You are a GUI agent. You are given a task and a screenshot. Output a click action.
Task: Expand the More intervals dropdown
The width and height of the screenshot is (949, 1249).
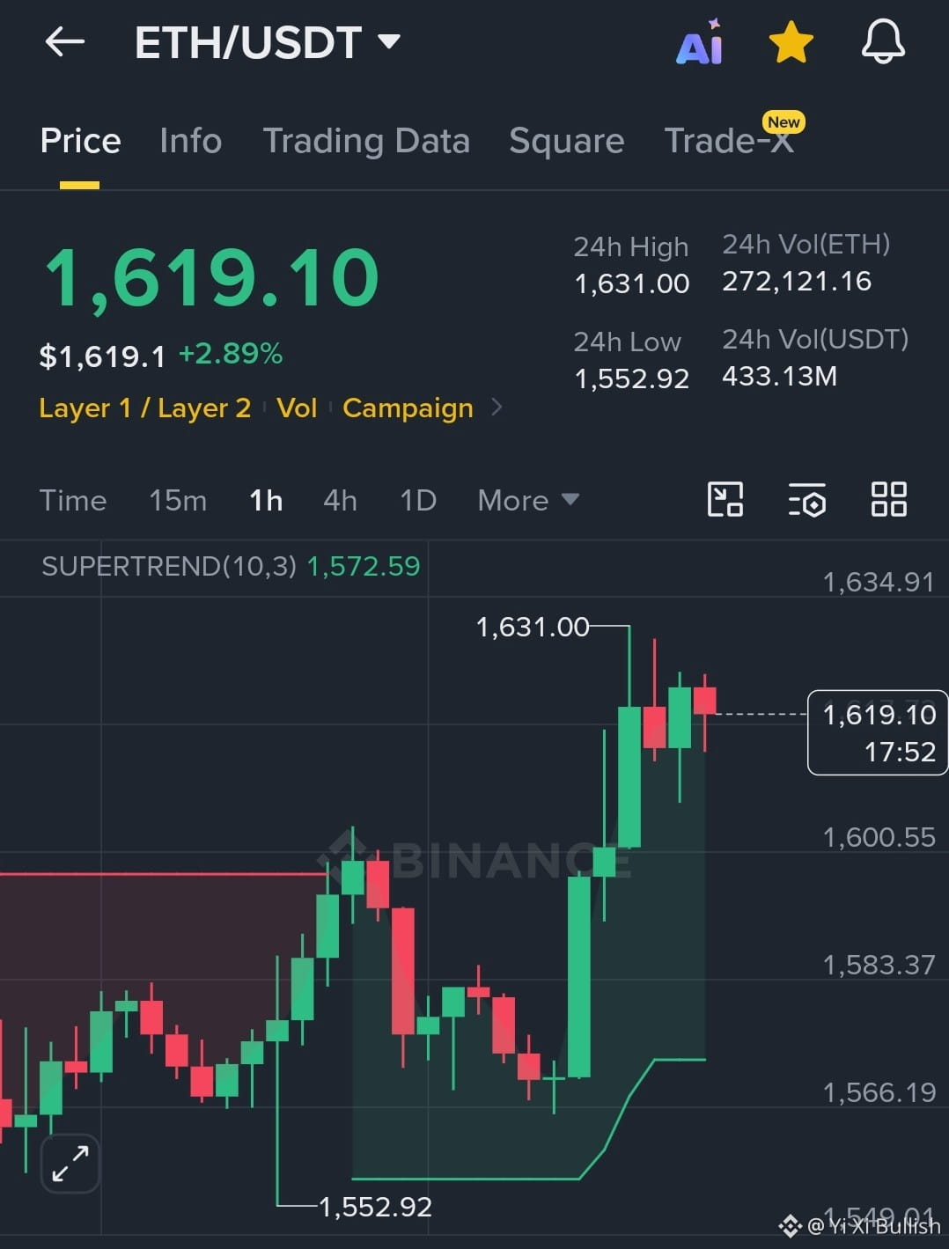click(528, 500)
